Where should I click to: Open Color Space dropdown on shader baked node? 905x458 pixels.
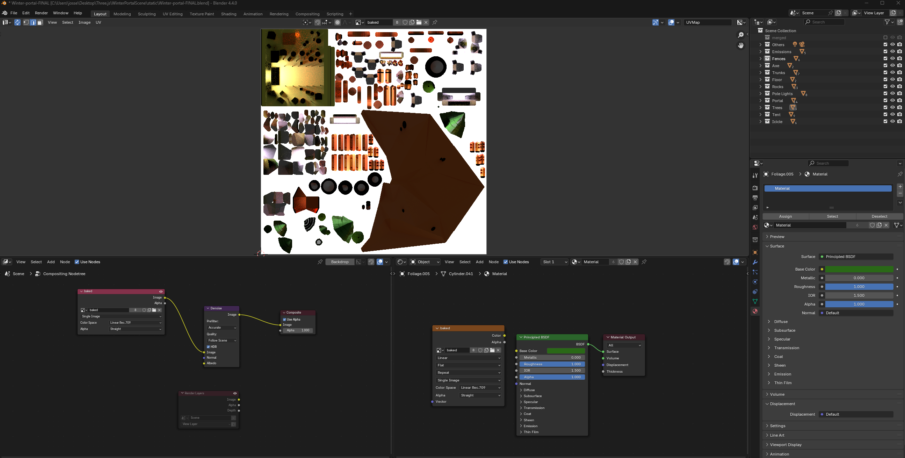click(x=480, y=388)
